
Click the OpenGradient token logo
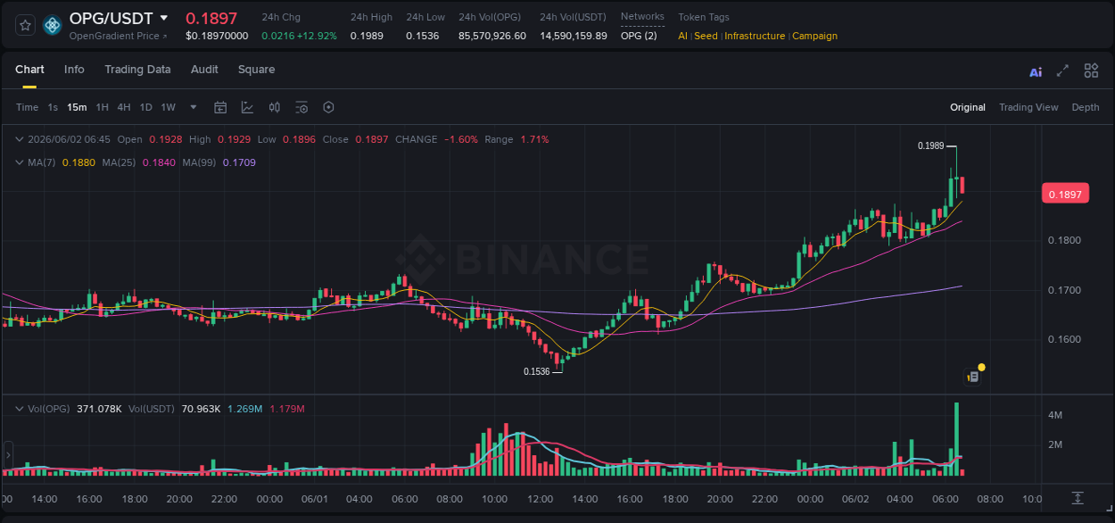pyautogui.click(x=53, y=25)
